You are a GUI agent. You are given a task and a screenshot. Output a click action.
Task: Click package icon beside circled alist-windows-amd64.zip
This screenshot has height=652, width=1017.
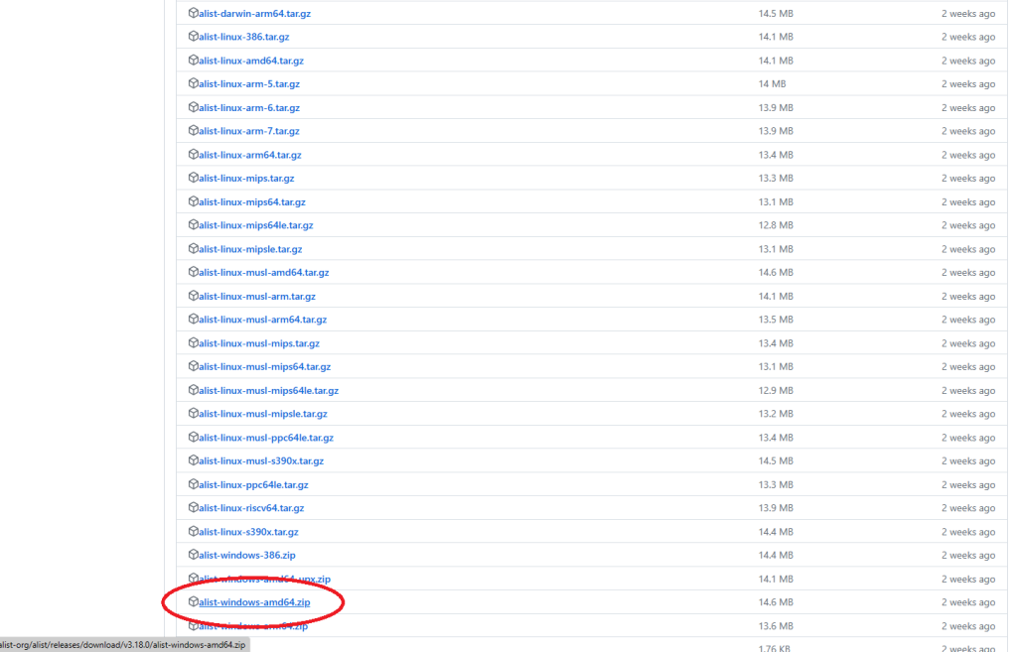pos(193,602)
